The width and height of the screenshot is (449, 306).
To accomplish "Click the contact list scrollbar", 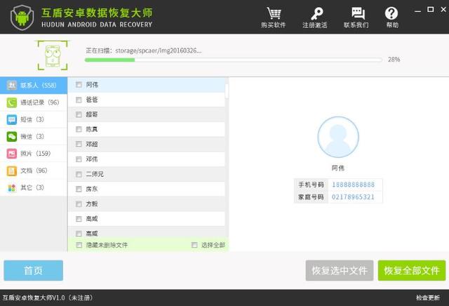I will 227,91.
